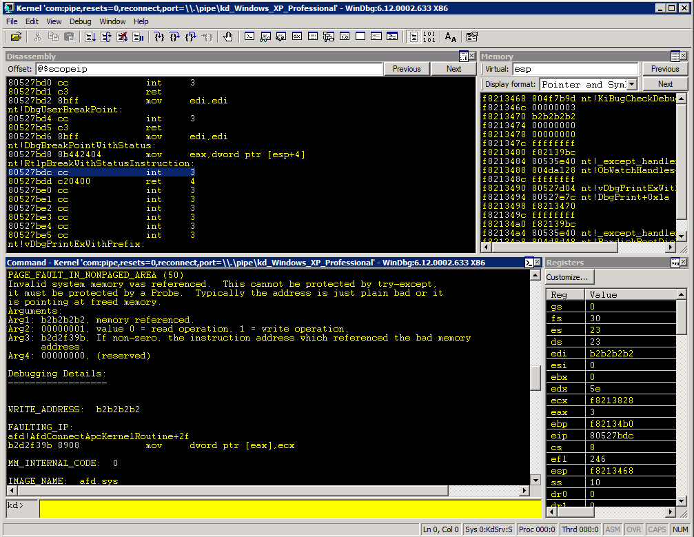Click the Open Source File toolbar icon
Screen dimensions: 694x537
point(16,37)
